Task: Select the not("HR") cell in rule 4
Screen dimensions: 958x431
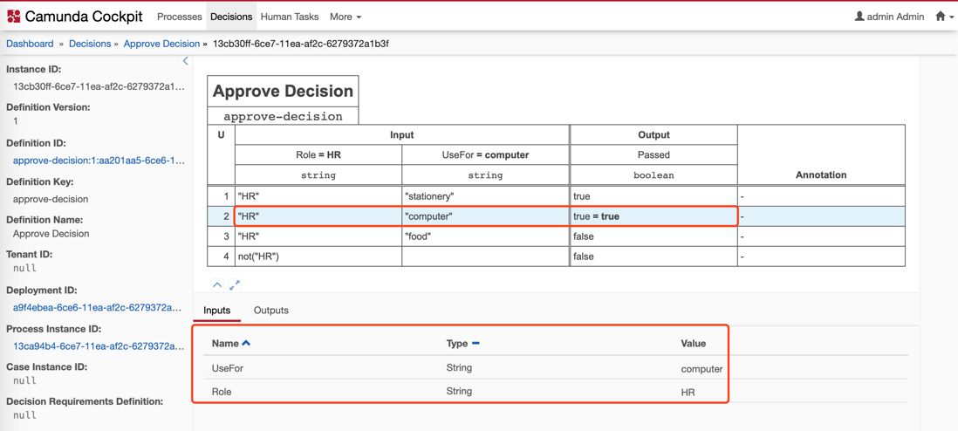Action: pos(318,257)
